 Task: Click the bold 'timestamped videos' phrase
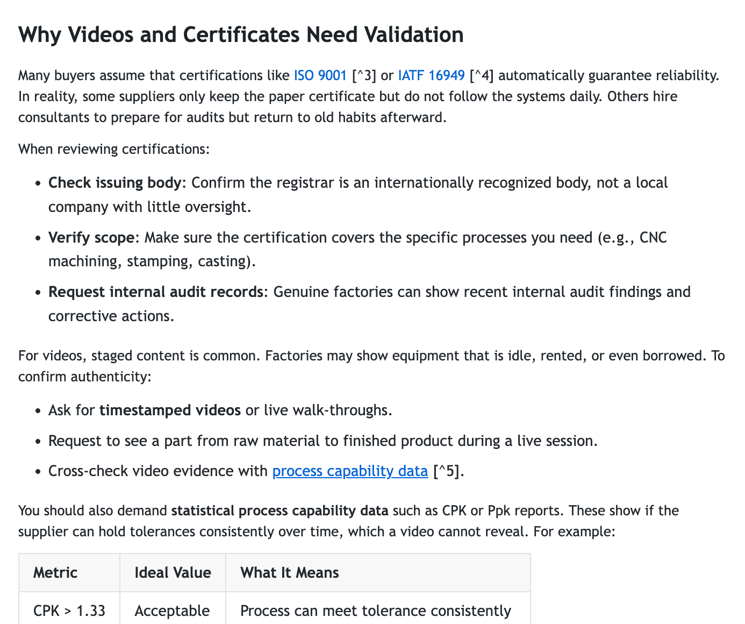click(x=170, y=410)
